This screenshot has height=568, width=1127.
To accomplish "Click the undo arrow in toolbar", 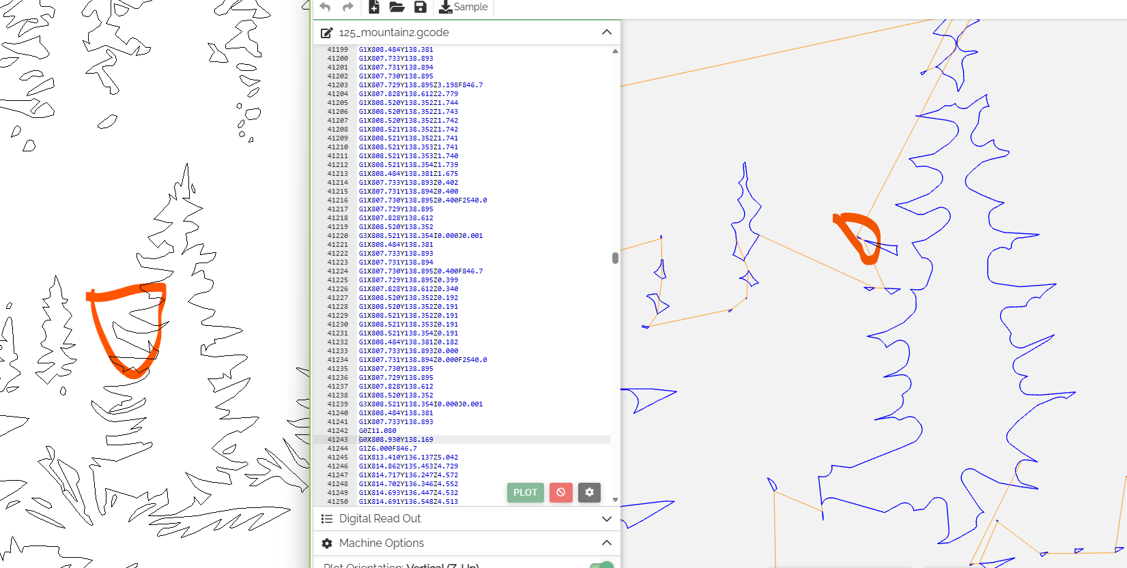I will [326, 7].
